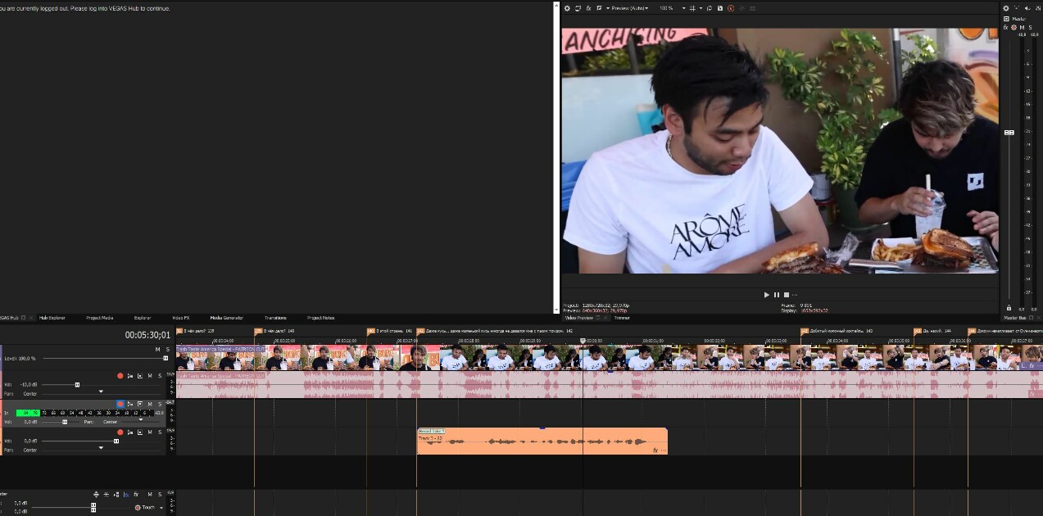Arm the first audio track for record
The width and height of the screenshot is (1043, 516).
[x=120, y=376]
